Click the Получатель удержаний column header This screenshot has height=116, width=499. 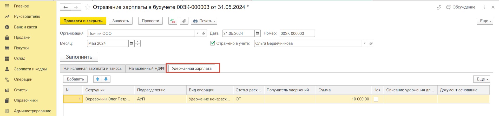click(290, 90)
